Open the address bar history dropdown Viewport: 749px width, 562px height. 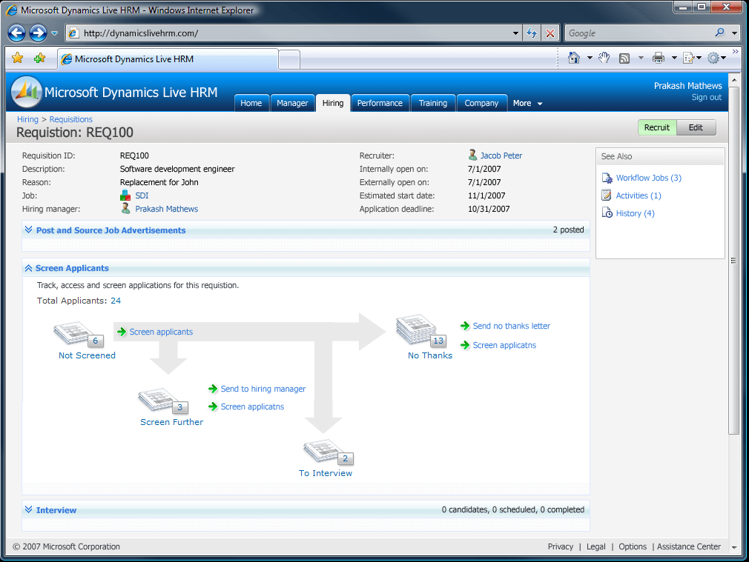(515, 33)
